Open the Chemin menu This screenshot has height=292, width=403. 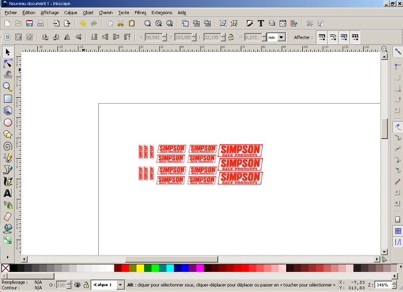[106, 13]
